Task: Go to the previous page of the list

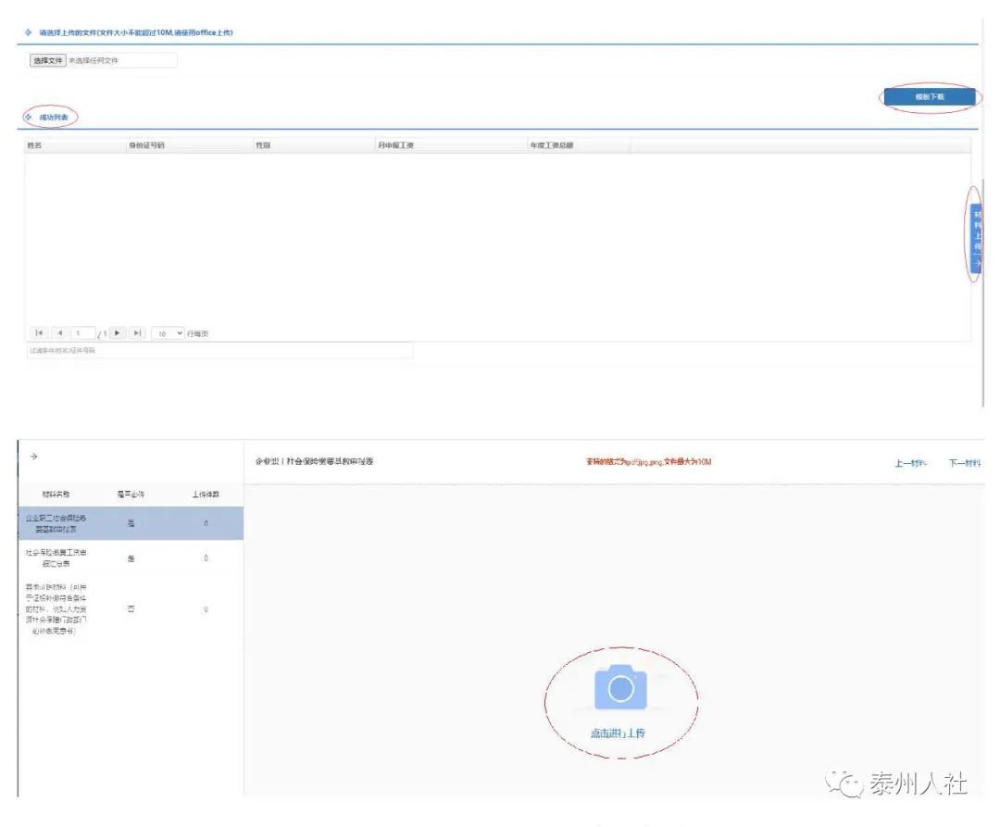Action: point(58,332)
